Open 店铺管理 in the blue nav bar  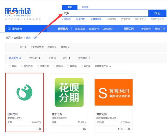[146, 29]
